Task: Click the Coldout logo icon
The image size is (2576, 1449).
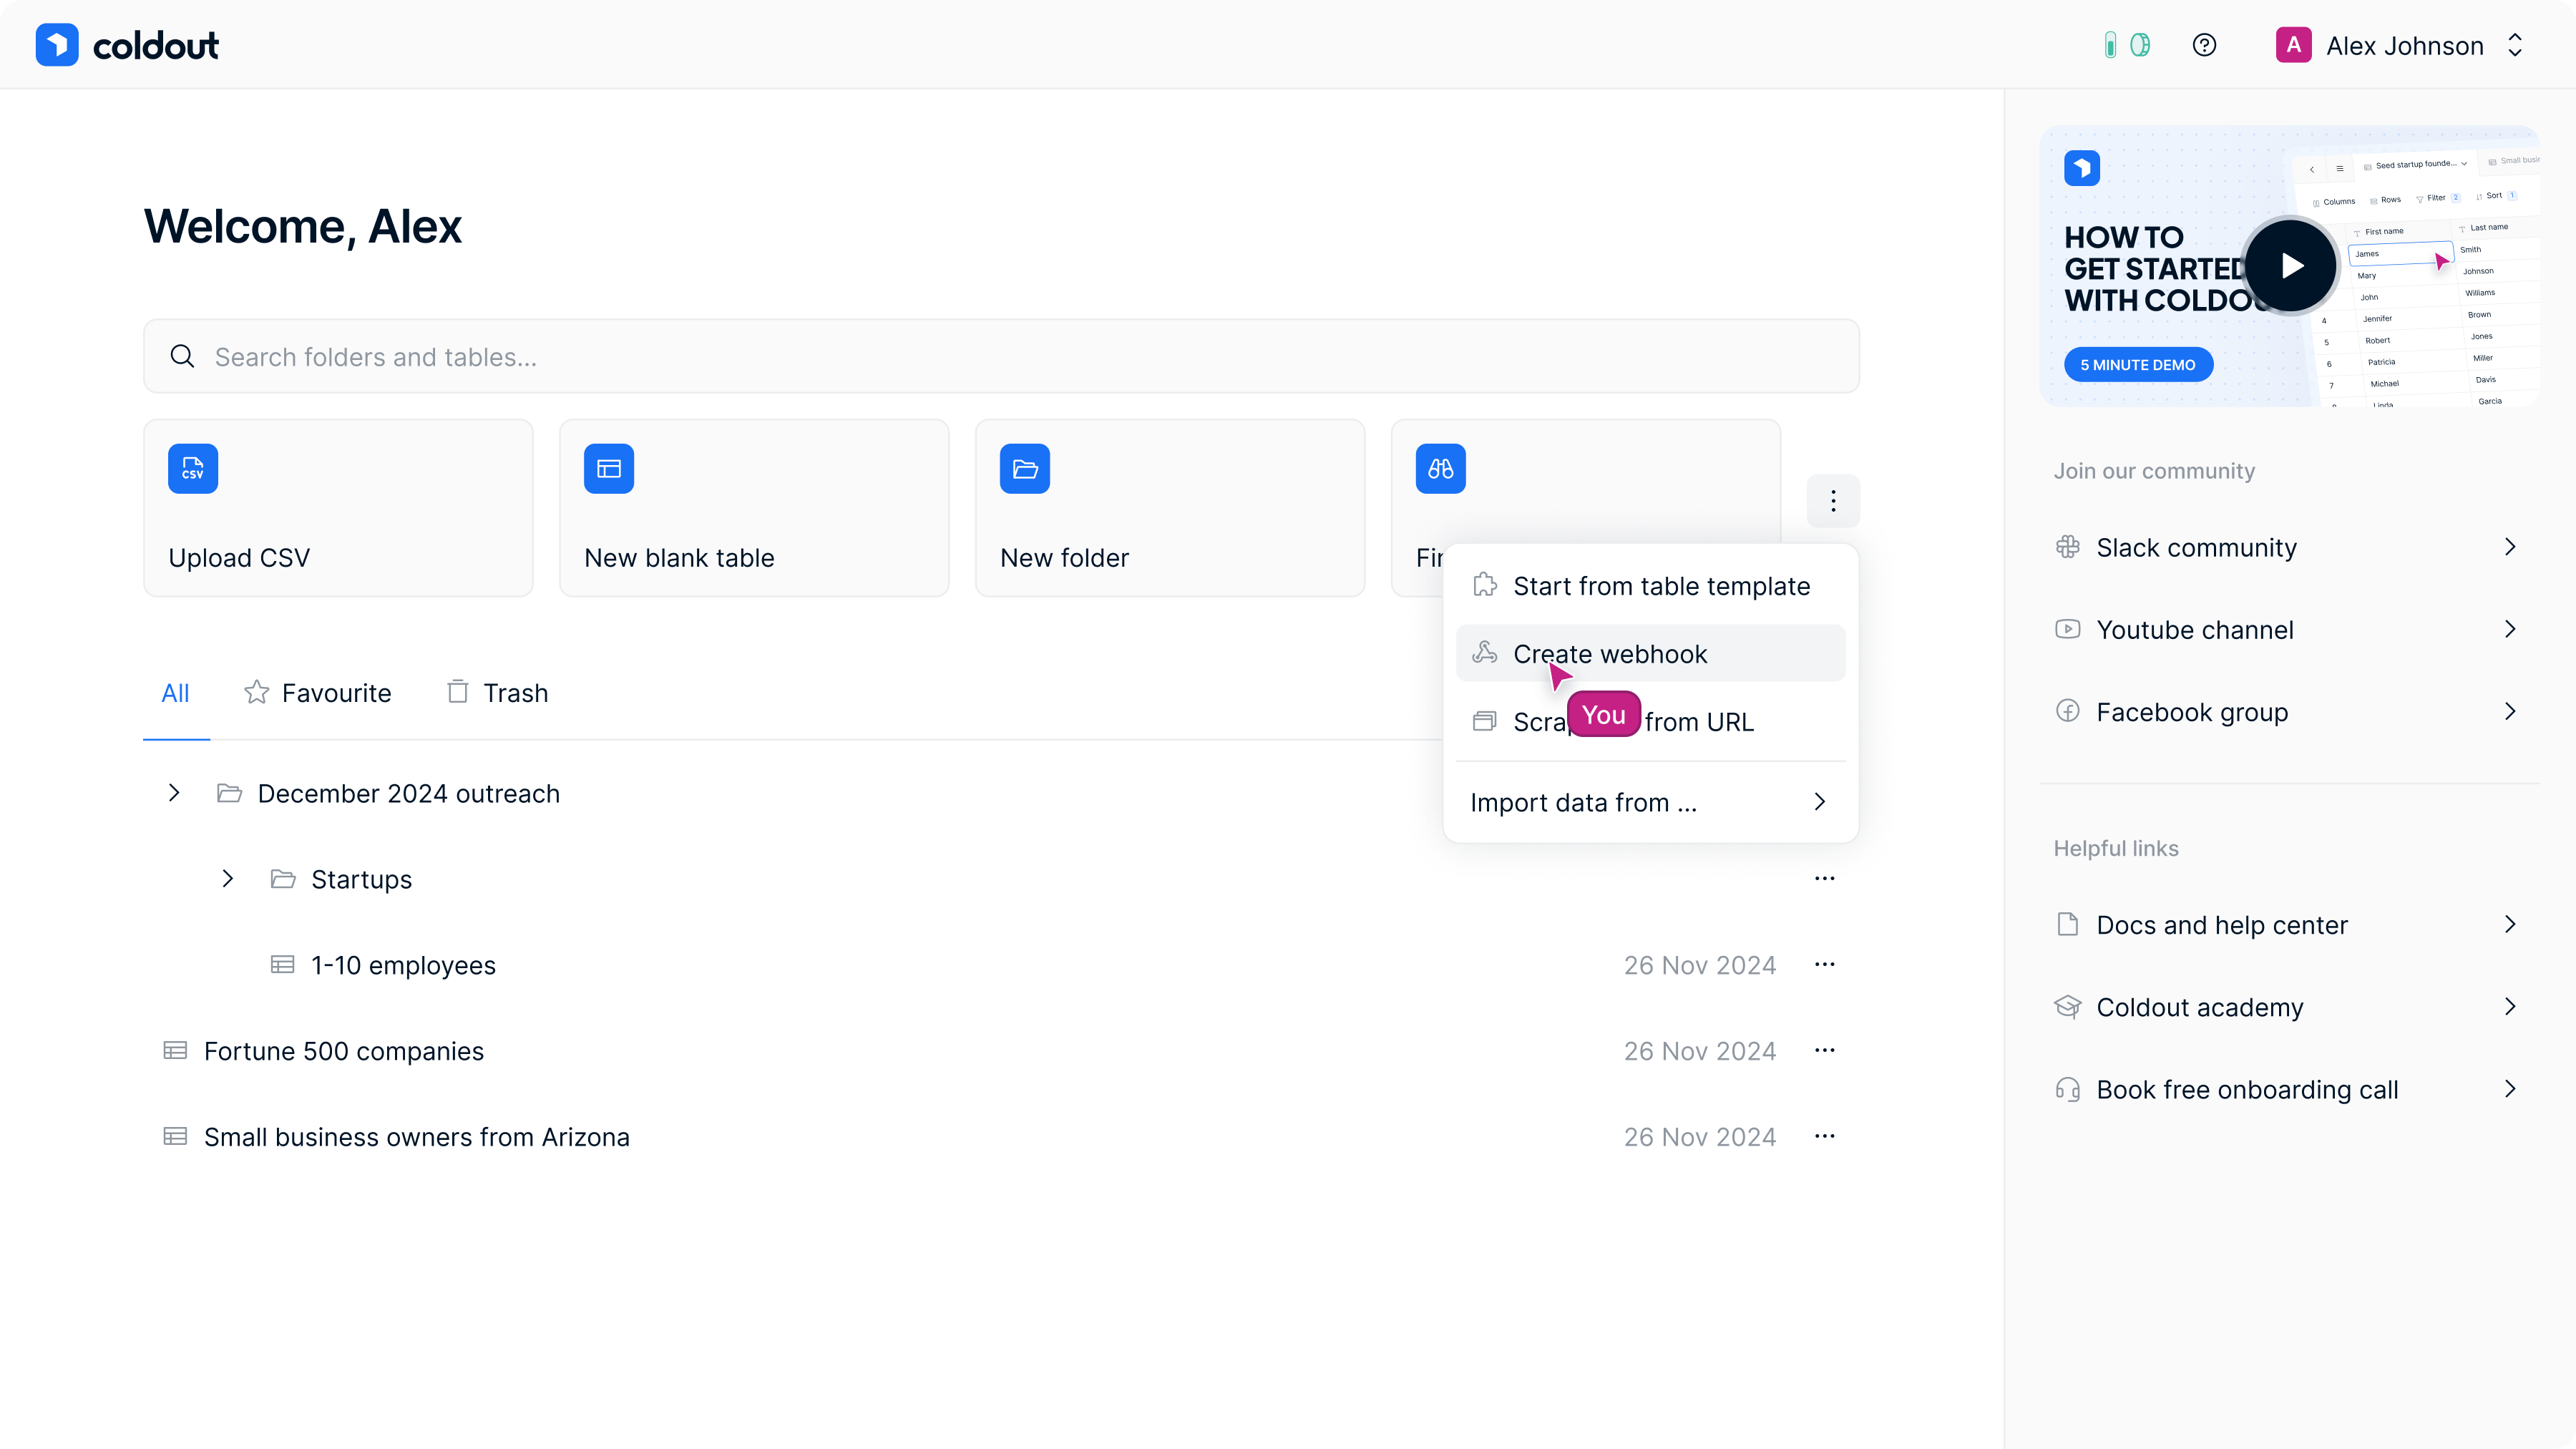Action: 57,45
